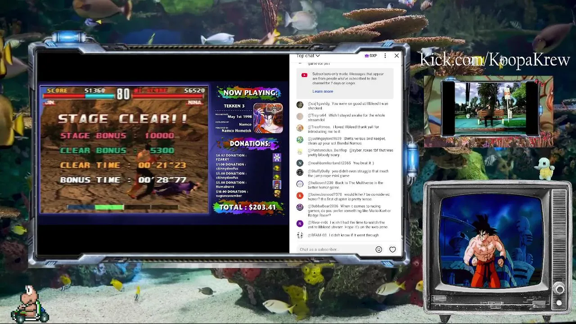The width and height of the screenshot is (576, 324).
Task: Click the portrait icon beside Kumaburrz's donation
Action: tap(277, 184)
